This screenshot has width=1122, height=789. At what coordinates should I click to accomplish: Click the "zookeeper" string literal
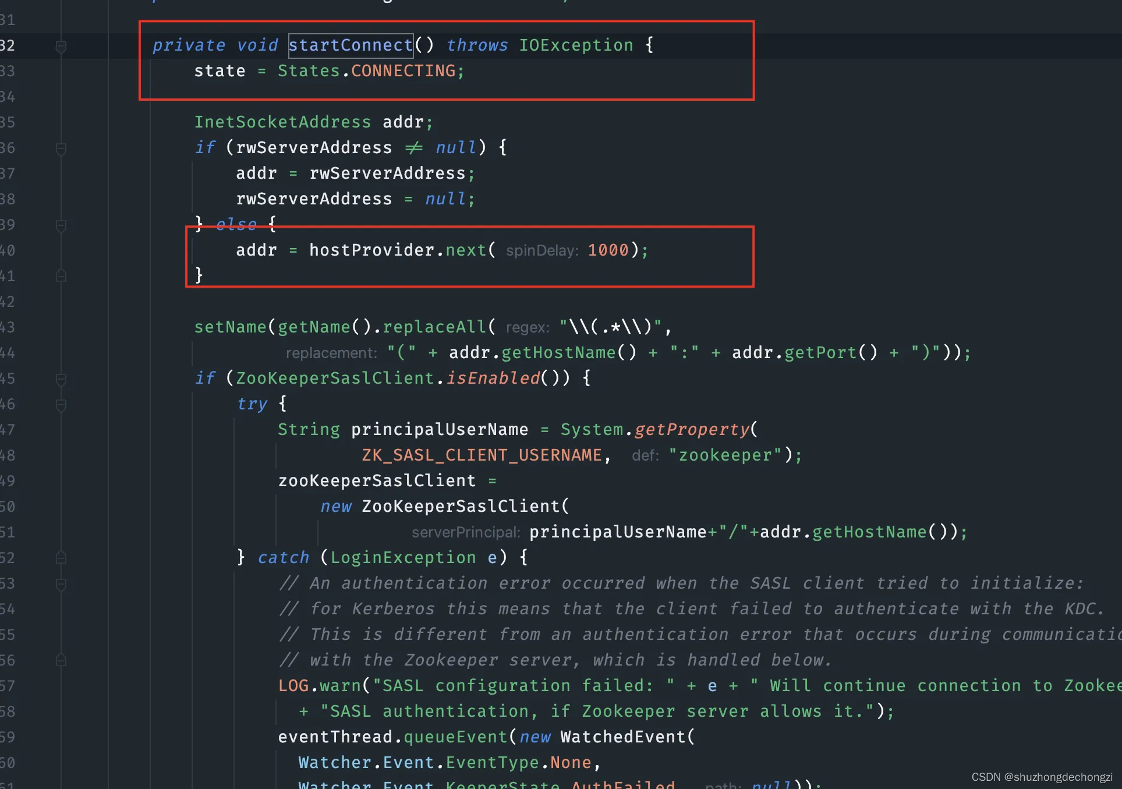coord(725,455)
